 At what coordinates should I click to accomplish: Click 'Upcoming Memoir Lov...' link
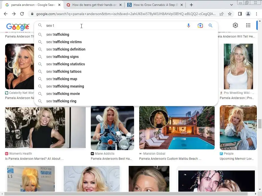(237, 159)
